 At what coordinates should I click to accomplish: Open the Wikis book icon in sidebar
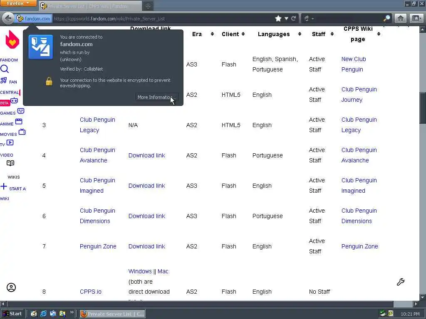click(10, 163)
